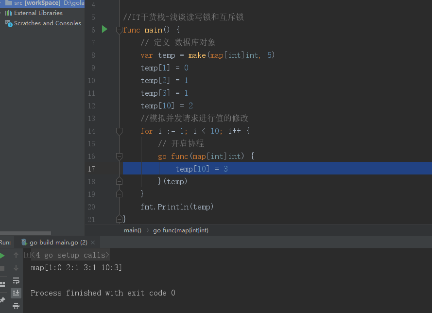Toggle scroll to end of console
This screenshot has height=313, width=432.
(16, 293)
